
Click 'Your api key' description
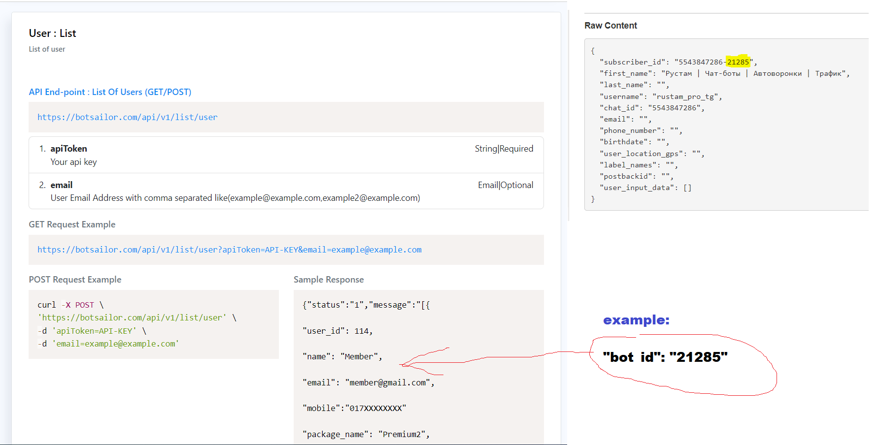[73, 162]
